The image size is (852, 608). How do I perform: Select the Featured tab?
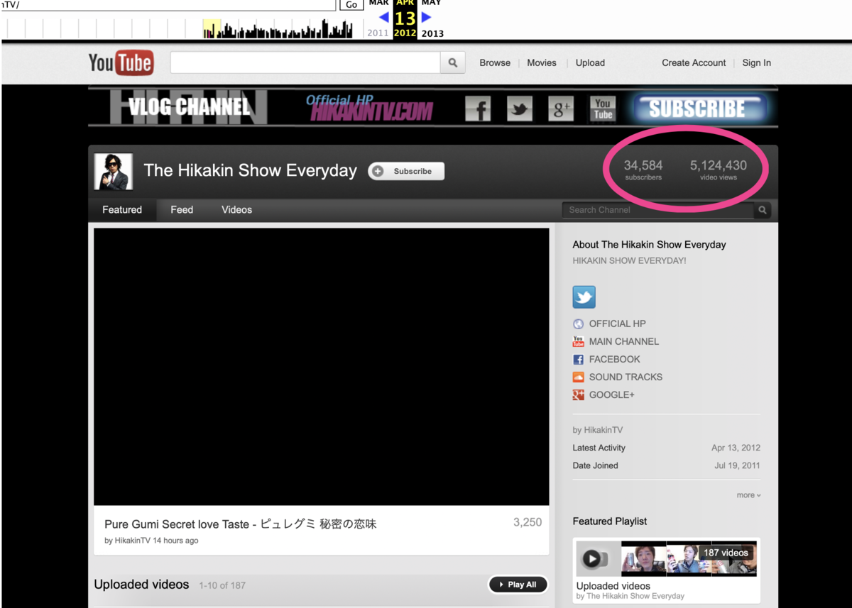point(122,210)
